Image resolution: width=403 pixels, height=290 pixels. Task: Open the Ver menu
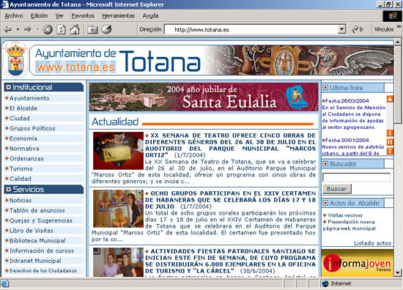tap(59, 16)
